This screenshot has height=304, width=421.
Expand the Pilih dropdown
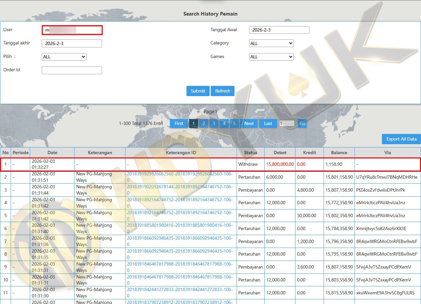[x=64, y=57]
